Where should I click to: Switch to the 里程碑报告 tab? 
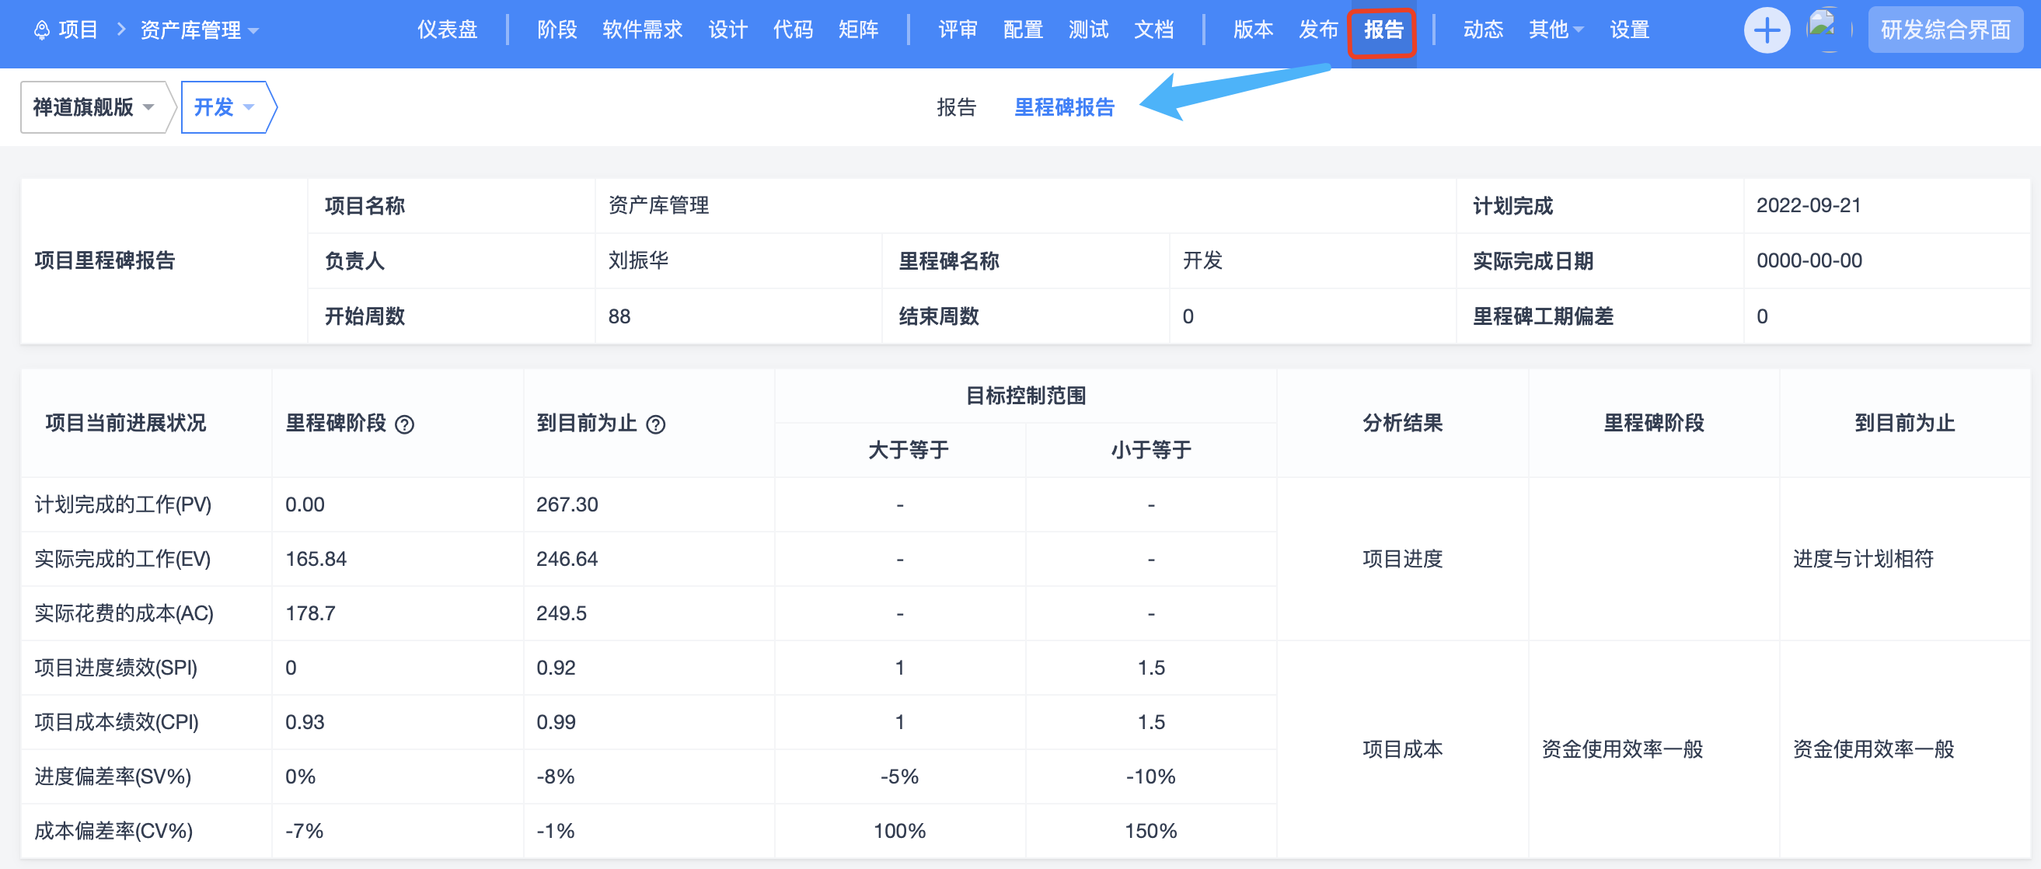click(1063, 107)
